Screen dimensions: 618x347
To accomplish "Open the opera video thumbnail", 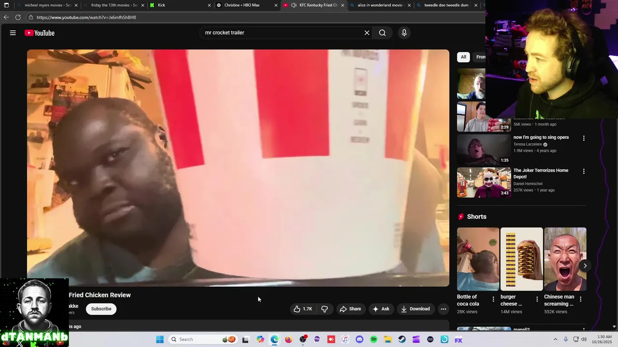I will tap(484, 149).
